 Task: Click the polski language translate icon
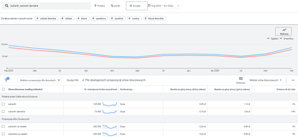(x=112, y=6)
